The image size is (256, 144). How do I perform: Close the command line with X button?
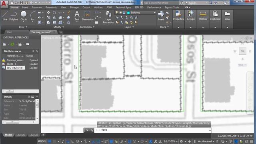click(x=87, y=130)
